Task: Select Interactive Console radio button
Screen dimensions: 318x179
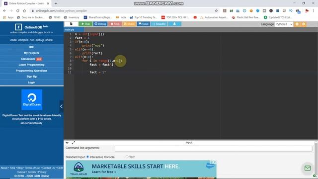Action: point(87,157)
